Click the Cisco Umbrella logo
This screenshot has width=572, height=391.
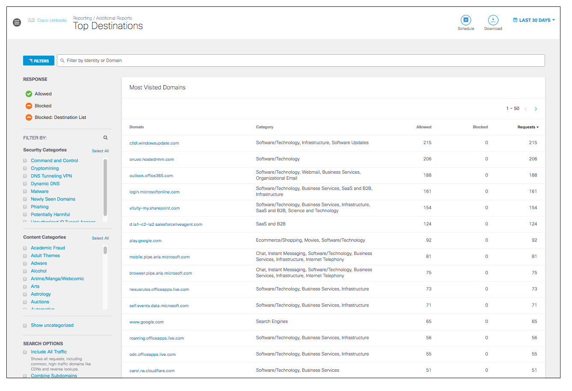[47, 20]
